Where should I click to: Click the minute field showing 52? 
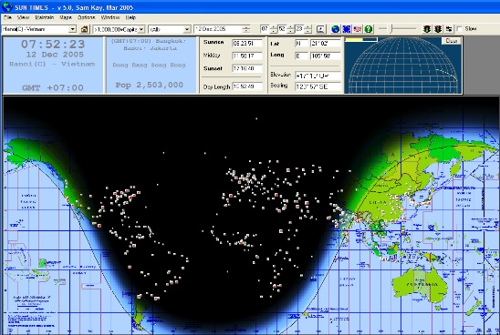(282, 29)
